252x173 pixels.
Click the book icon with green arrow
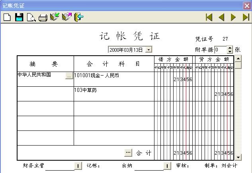tap(55, 17)
